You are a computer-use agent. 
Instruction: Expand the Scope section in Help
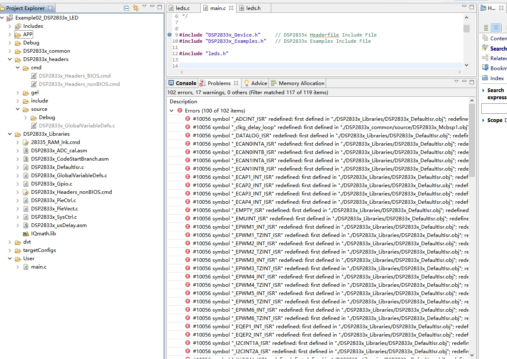[x=484, y=120]
